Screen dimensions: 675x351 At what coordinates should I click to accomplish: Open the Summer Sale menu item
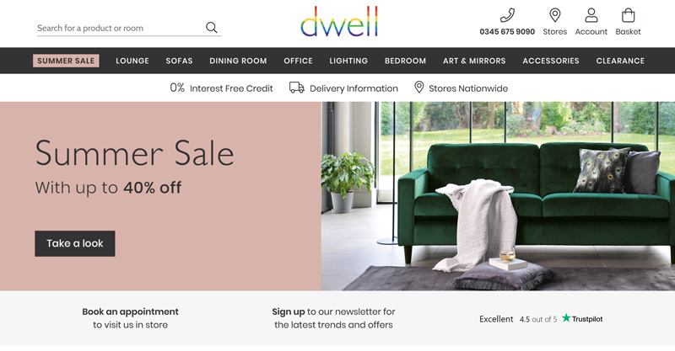tap(66, 61)
